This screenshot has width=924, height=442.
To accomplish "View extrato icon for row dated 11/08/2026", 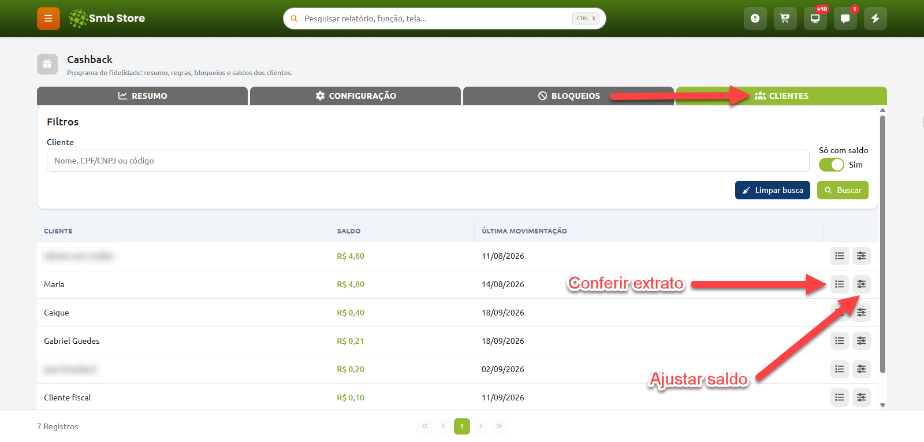I will tap(840, 256).
